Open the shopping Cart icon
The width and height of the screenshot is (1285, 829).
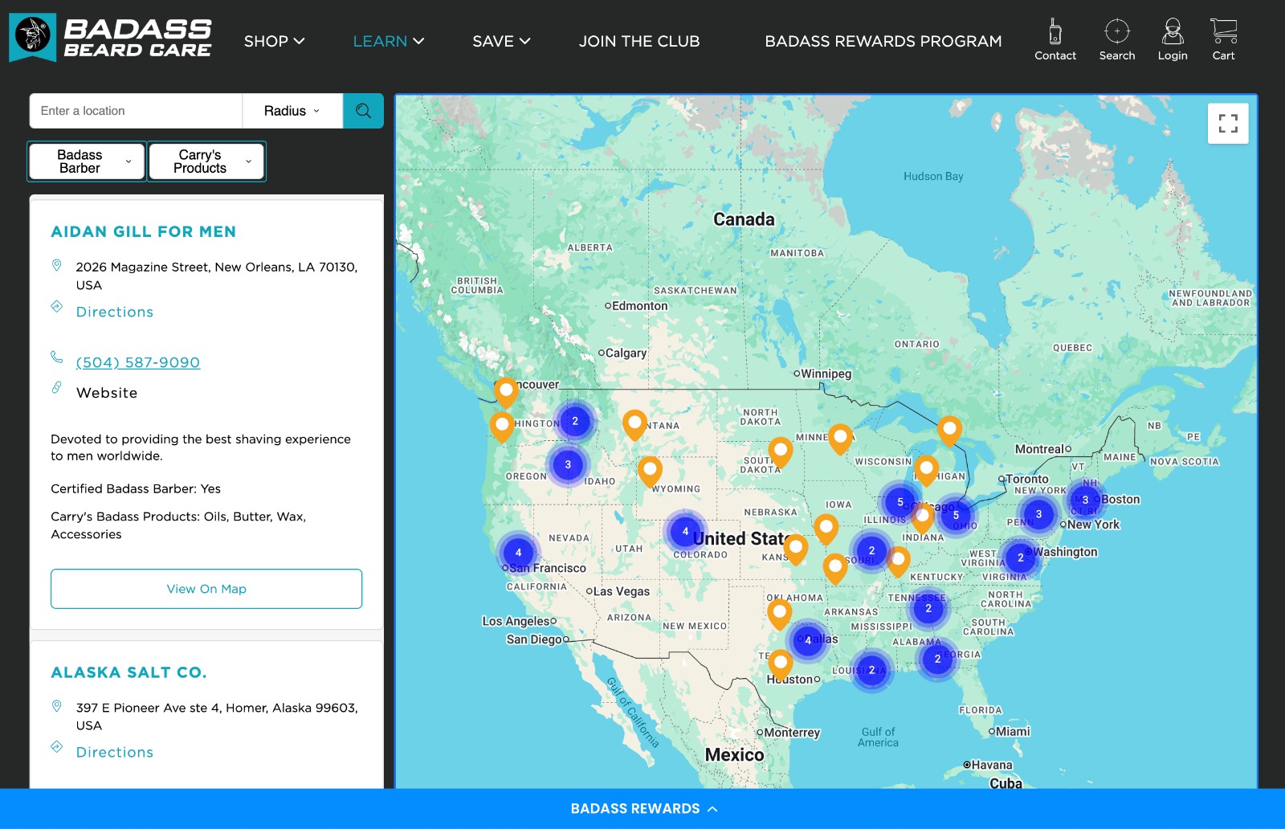pos(1223,39)
